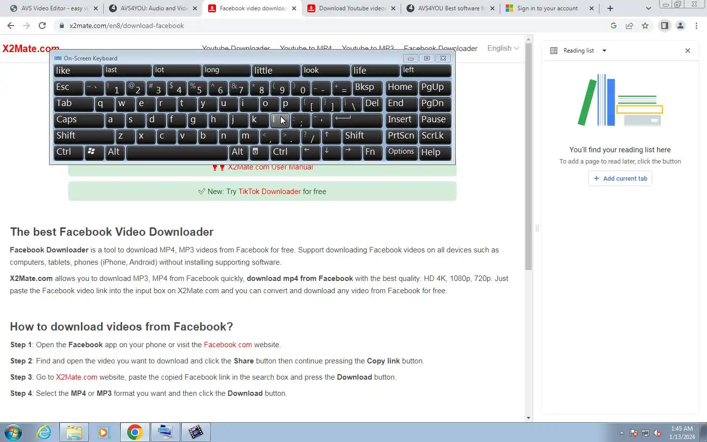This screenshot has height=442, width=707.
Task: Click the Options key on keyboard
Action: pos(402,153)
